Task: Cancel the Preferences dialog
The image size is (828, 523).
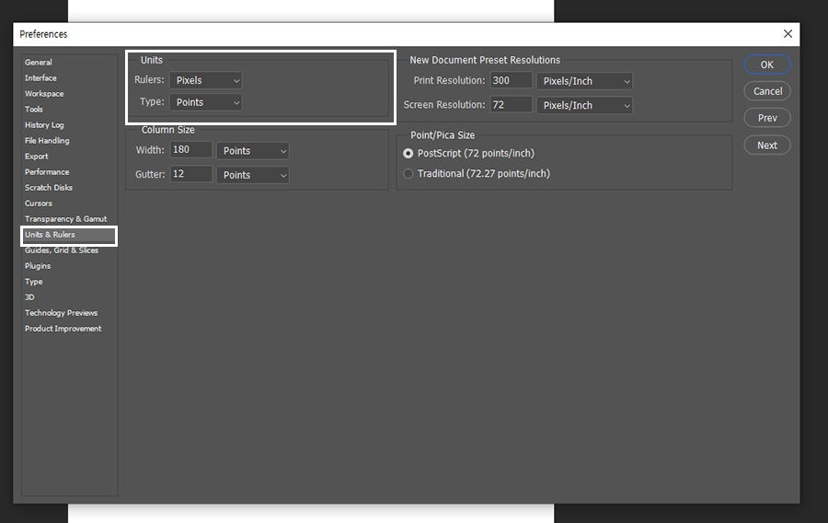Action: tap(767, 91)
